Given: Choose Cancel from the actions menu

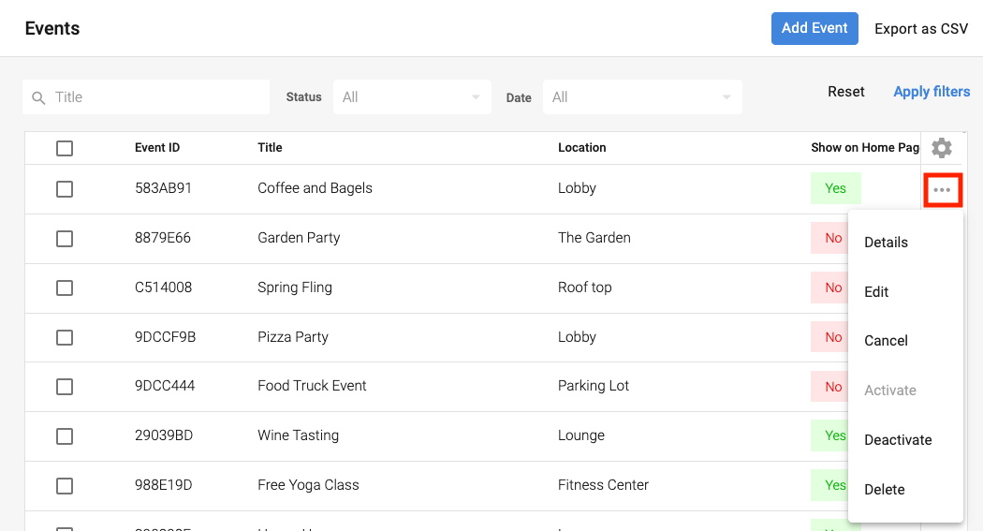Looking at the screenshot, I should (x=886, y=341).
